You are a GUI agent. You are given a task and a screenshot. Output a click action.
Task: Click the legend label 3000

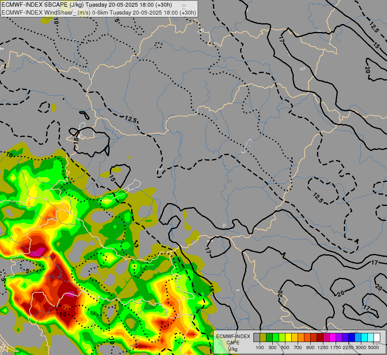[x=361, y=348]
